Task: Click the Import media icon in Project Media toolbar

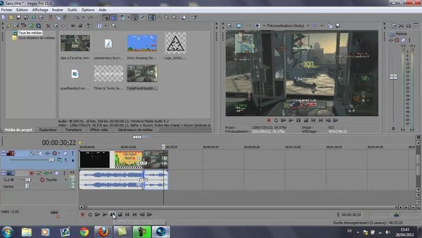Action: coord(16,26)
